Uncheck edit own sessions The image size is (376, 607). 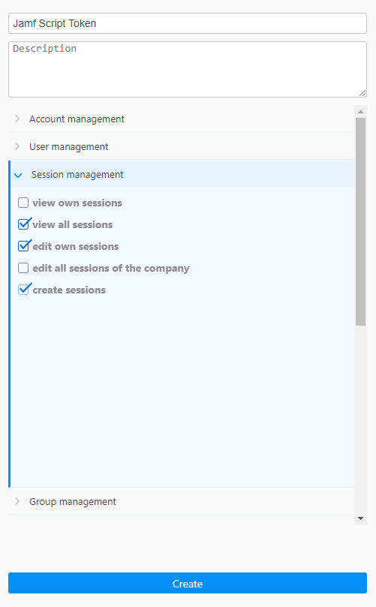tap(23, 246)
